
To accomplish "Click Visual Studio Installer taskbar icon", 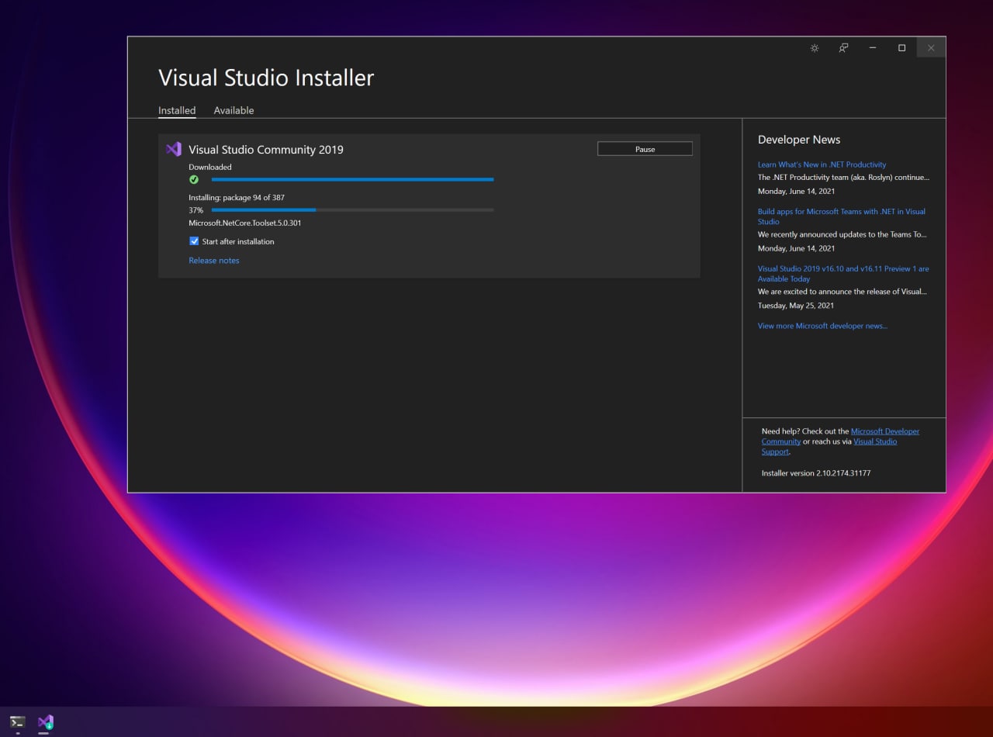I will (x=45, y=722).
